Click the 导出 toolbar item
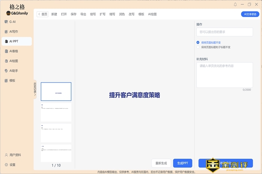Image resolution: width=262 pixels, height=174 pixels. 83,14
